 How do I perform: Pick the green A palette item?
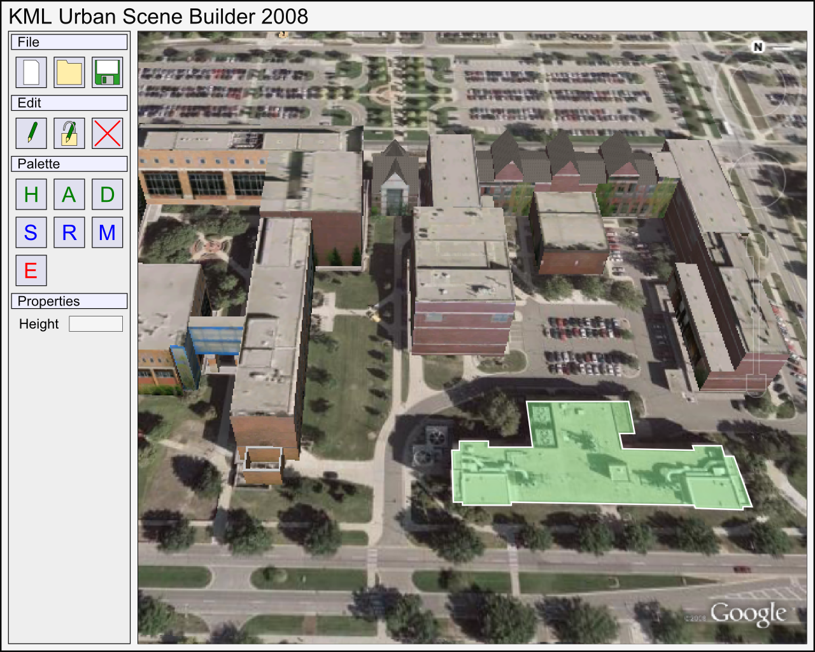[x=69, y=194]
